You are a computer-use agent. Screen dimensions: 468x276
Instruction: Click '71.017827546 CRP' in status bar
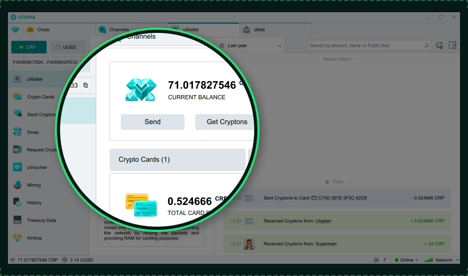pyautogui.click(x=38, y=260)
